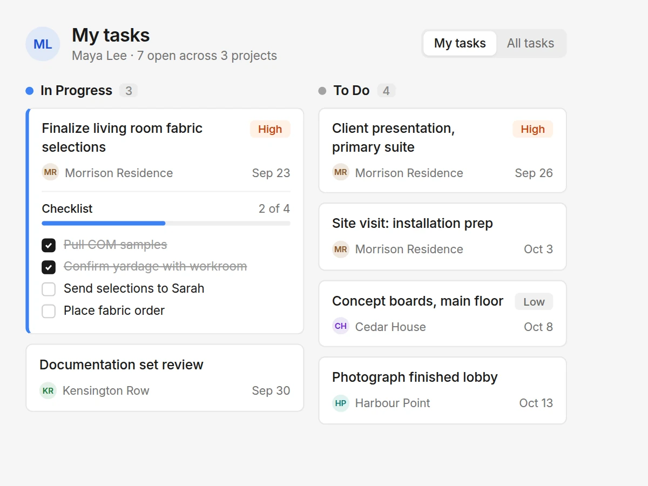Click Kensington Row project name
648x486 pixels.
106,390
